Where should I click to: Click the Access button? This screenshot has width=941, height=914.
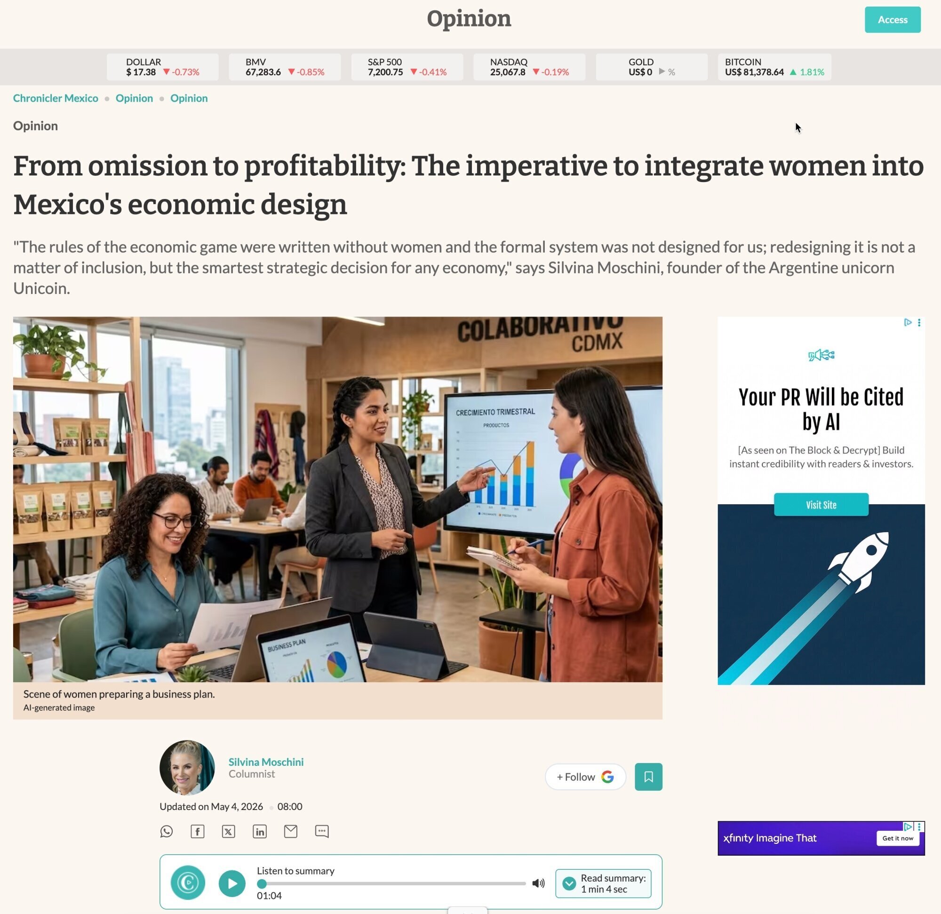point(893,20)
